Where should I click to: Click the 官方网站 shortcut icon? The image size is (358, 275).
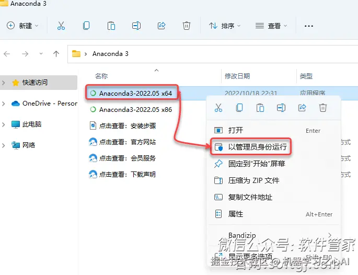click(93, 142)
